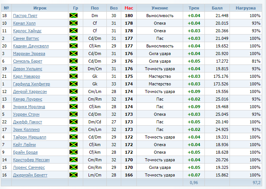Click Jamaica flag in Кейт Лейми row
The height and width of the screenshot is (189, 266).
coord(73,145)
